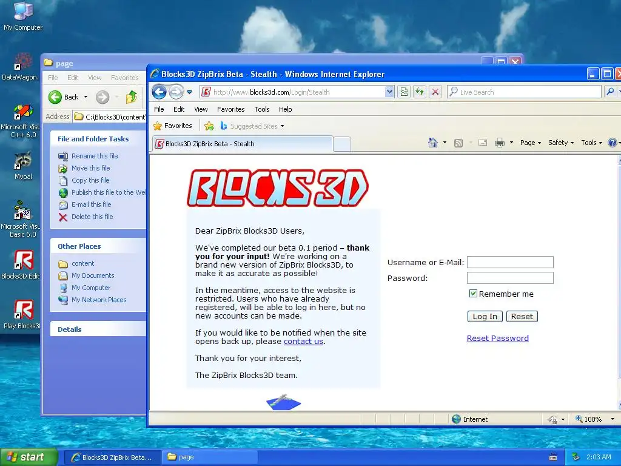Open the Edit menu in Internet Explorer
Viewport: 621px width, 466px height.
click(x=179, y=109)
